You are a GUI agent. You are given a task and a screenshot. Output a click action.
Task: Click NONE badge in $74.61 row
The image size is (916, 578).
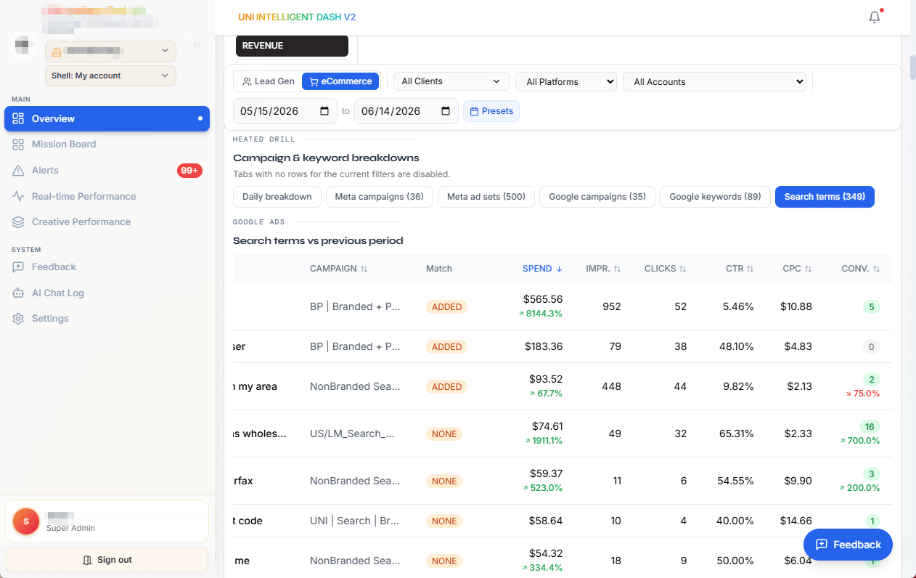pos(444,434)
